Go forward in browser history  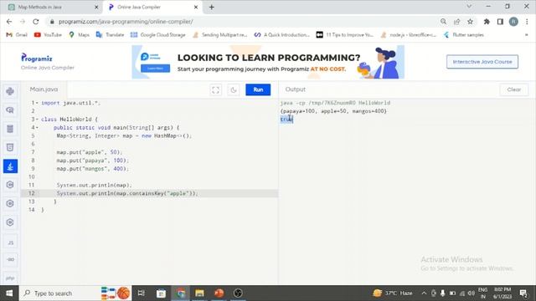pos(23,22)
